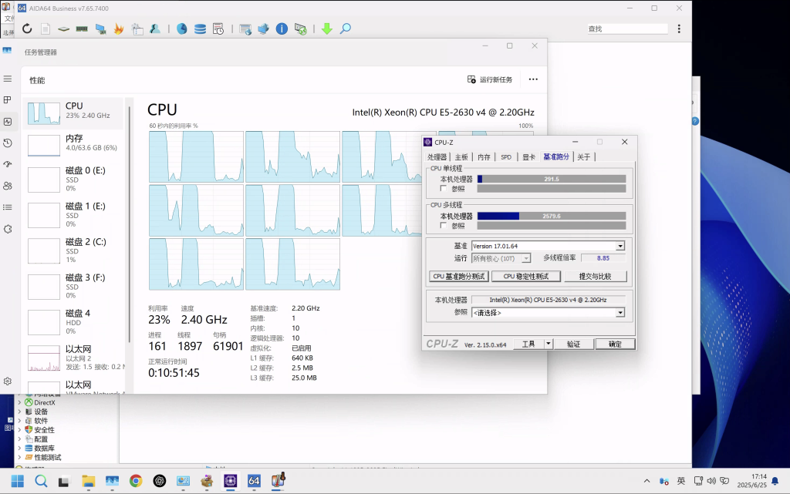Click the CPU 基准跑分测试 button
This screenshot has width=790, height=494.
coord(458,277)
